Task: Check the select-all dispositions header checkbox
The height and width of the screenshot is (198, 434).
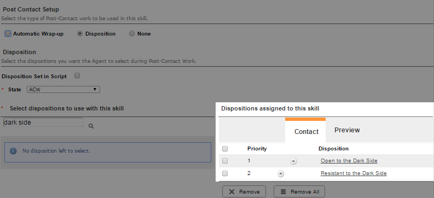Action: (x=225, y=149)
